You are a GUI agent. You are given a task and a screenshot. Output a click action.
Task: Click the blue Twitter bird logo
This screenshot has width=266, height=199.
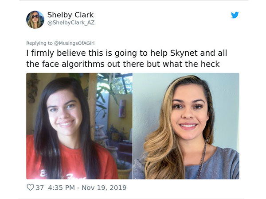coord(235,15)
